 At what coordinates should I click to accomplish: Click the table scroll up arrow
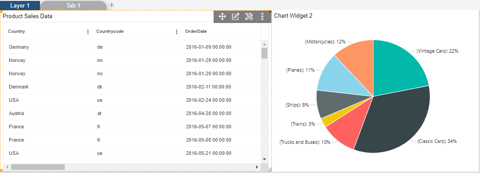coord(264,44)
